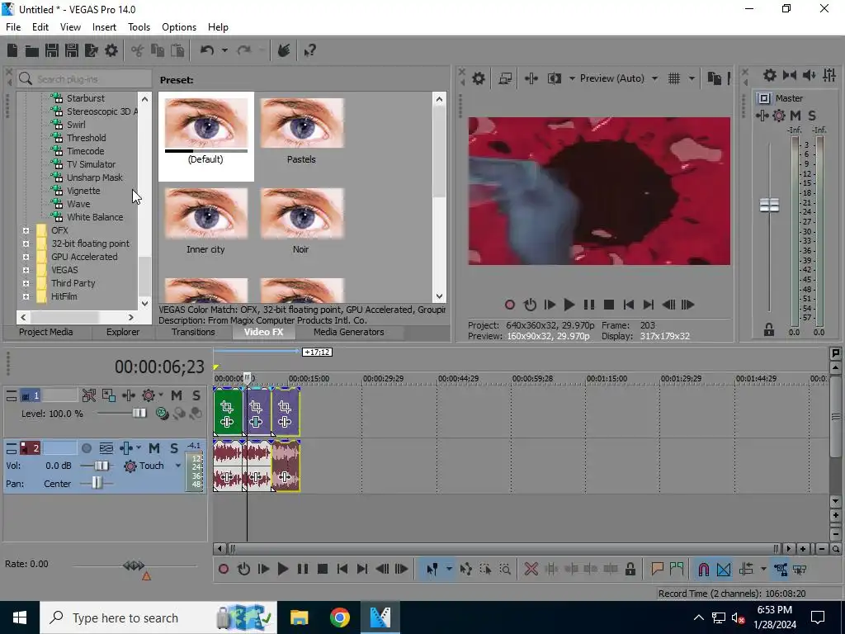Play the preview window video
The image size is (845, 634).
[569, 305]
